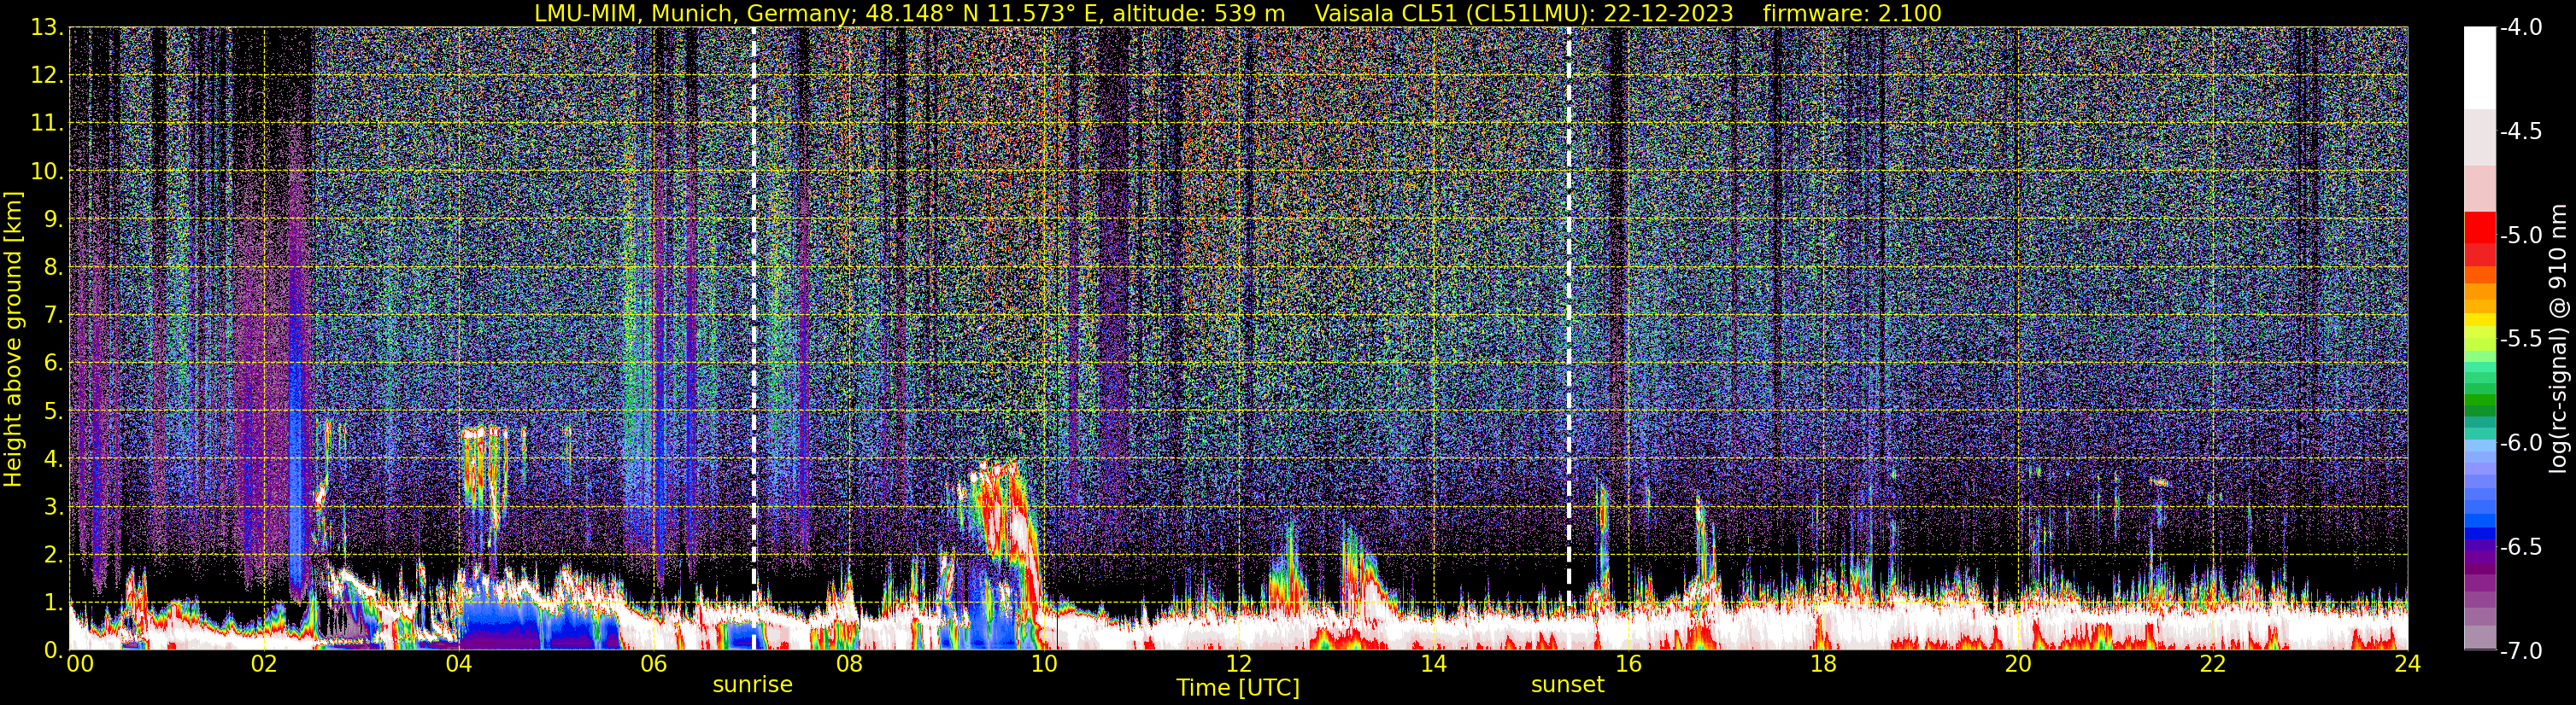Click the time tick label '08'
Viewport: 2576px width, 705px height.
pos(848,665)
